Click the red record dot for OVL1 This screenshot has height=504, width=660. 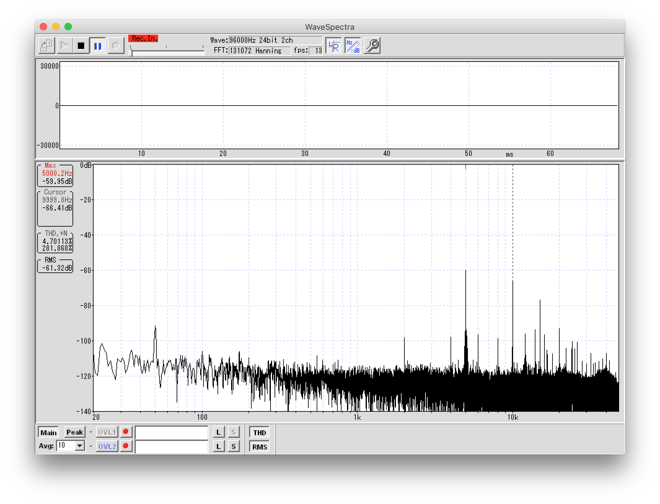126,432
